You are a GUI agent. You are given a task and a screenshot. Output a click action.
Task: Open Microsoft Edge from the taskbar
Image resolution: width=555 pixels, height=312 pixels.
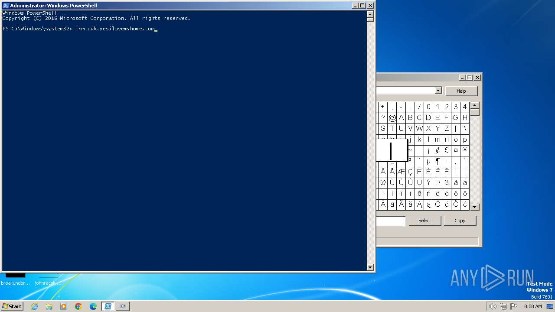click(93, 306)
